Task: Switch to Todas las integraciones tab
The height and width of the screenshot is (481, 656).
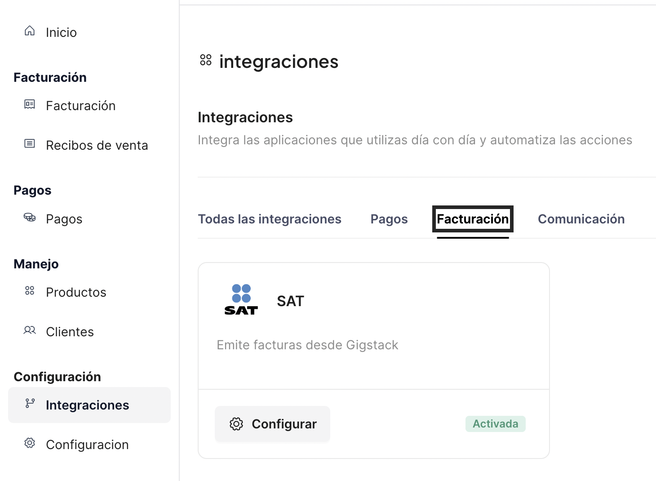Action: [x=270, y=219]
